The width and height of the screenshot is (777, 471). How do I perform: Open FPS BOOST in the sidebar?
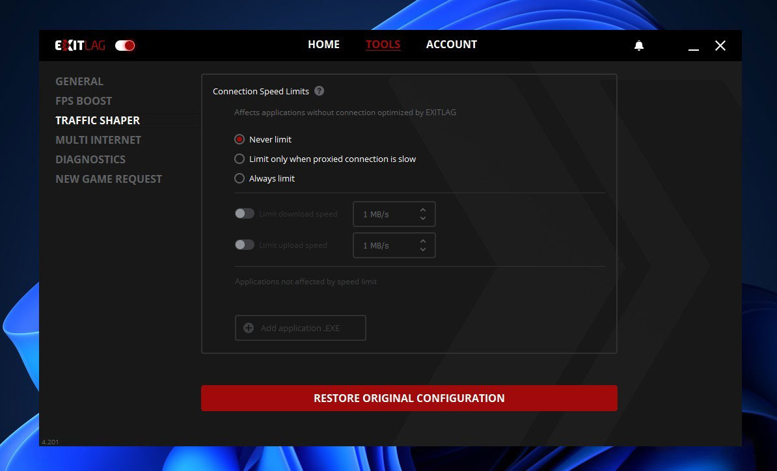(83, 101)
